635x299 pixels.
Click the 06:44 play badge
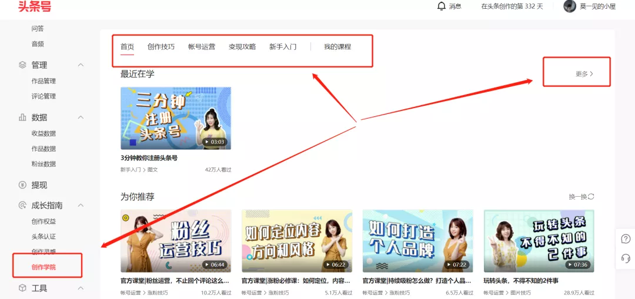click(x=215, y=264)
